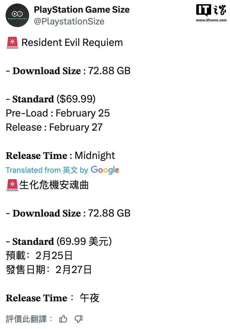Click the 預載：2月25日 line
Image resolution: width=230 pixels, height=329 pixels.
(x=39, y=256)
